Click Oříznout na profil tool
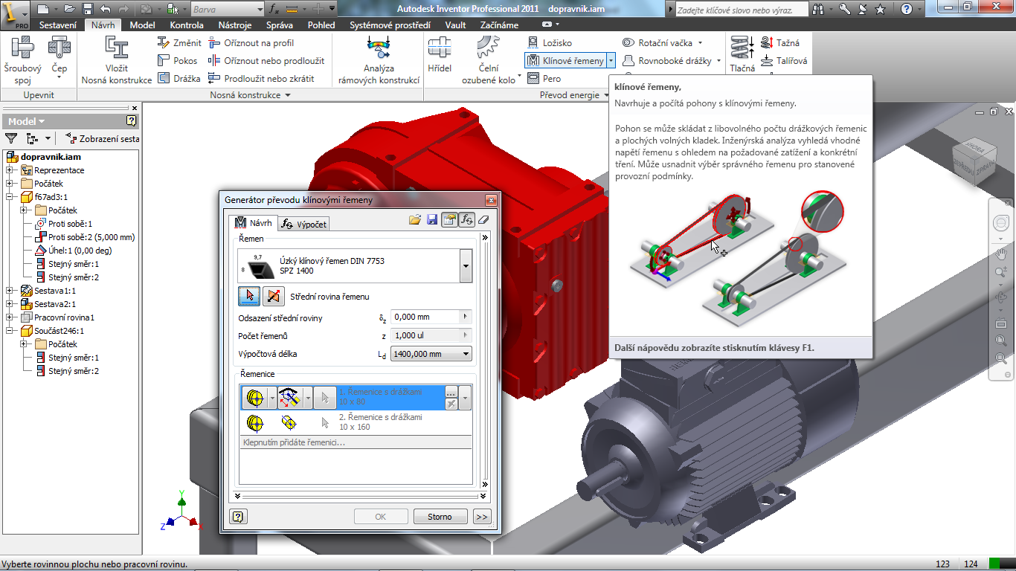The image size is (1016, 571). pos(251,43)
